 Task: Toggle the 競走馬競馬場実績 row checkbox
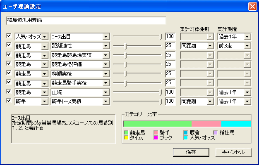[9, 54]
